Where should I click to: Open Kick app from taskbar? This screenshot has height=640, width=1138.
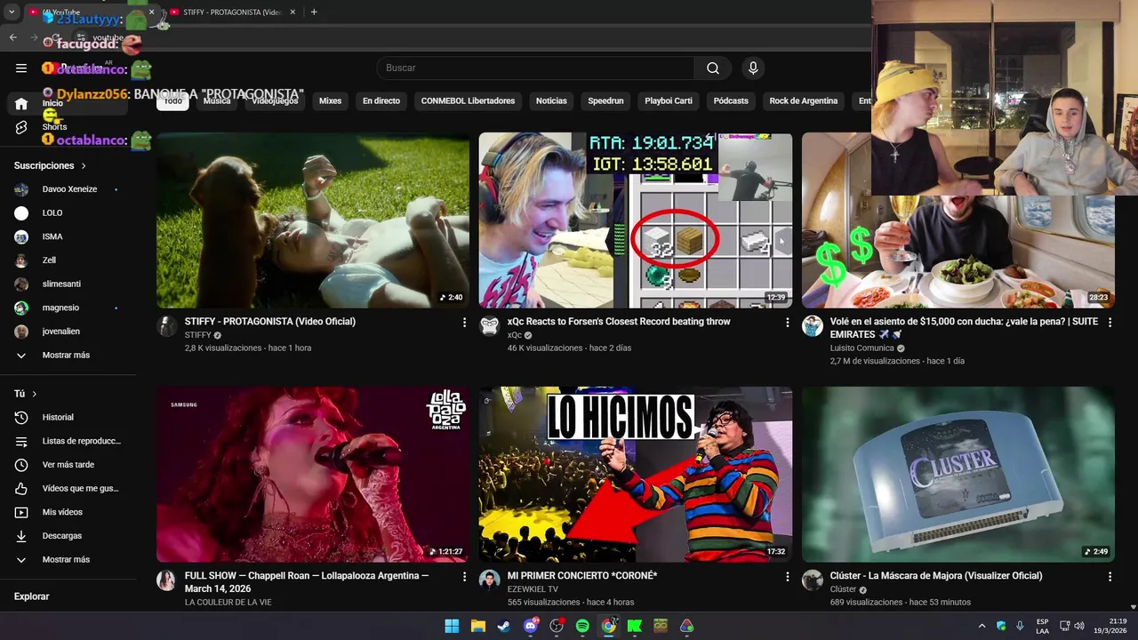click(635, 626)
